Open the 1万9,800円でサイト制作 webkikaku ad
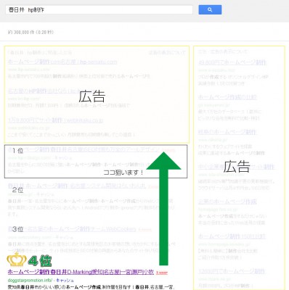Image resolution: width=289 pixels, height=290 pixels. [55, 120]
